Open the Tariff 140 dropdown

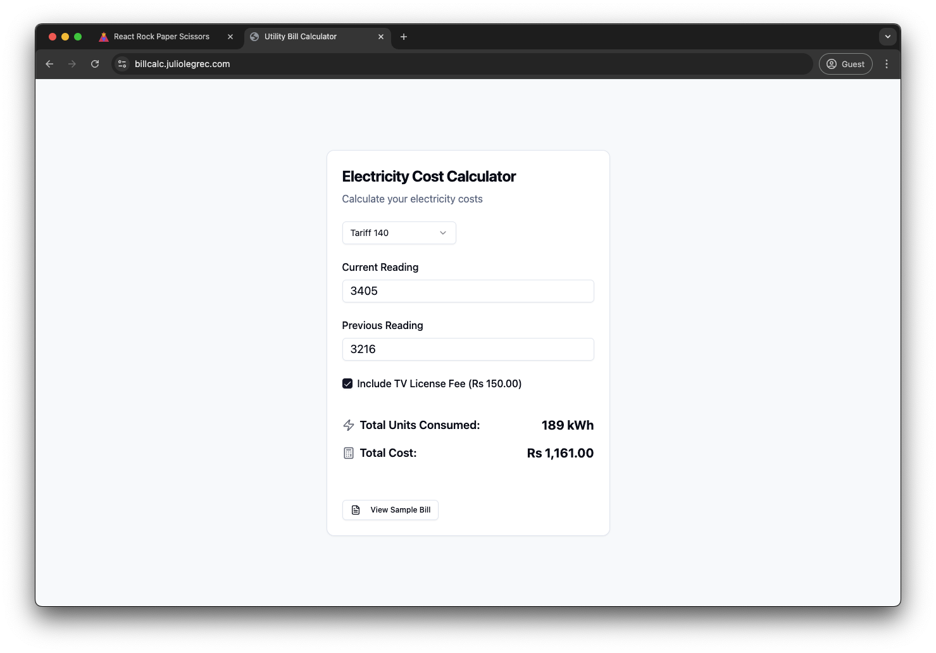(x=399, y=233)
